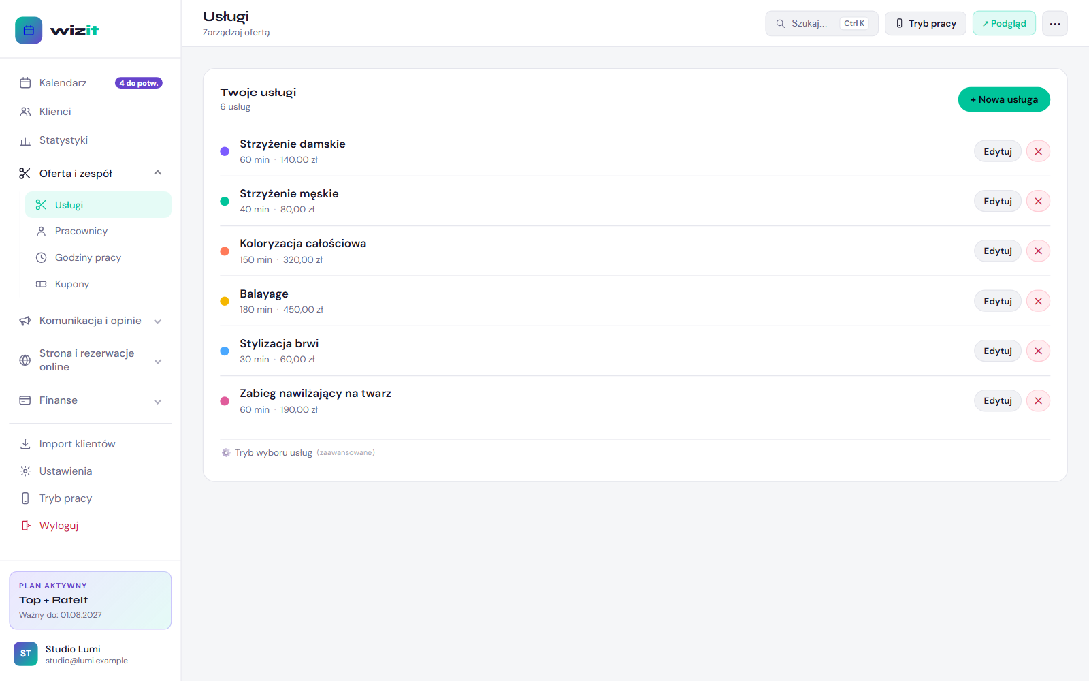Screen dimensions: 1089x681
Task: Add a new service with Nowa usługa
Action: (1004, 99)
